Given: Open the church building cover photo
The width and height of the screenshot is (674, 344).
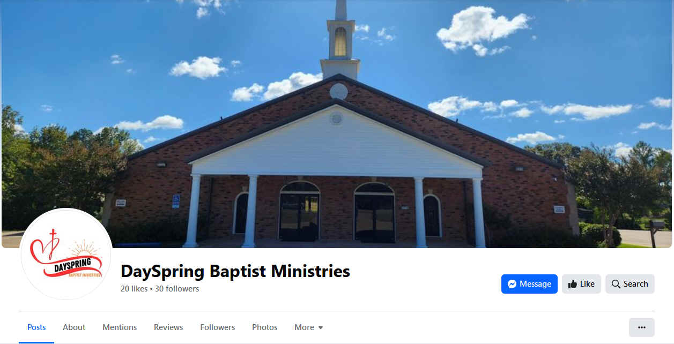Looking at the screenshot, I should [x=337, y=124].
